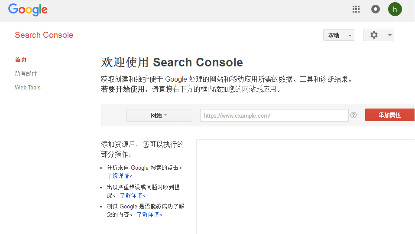Open 所有邮件 in the sidebar

pos(26,73)
